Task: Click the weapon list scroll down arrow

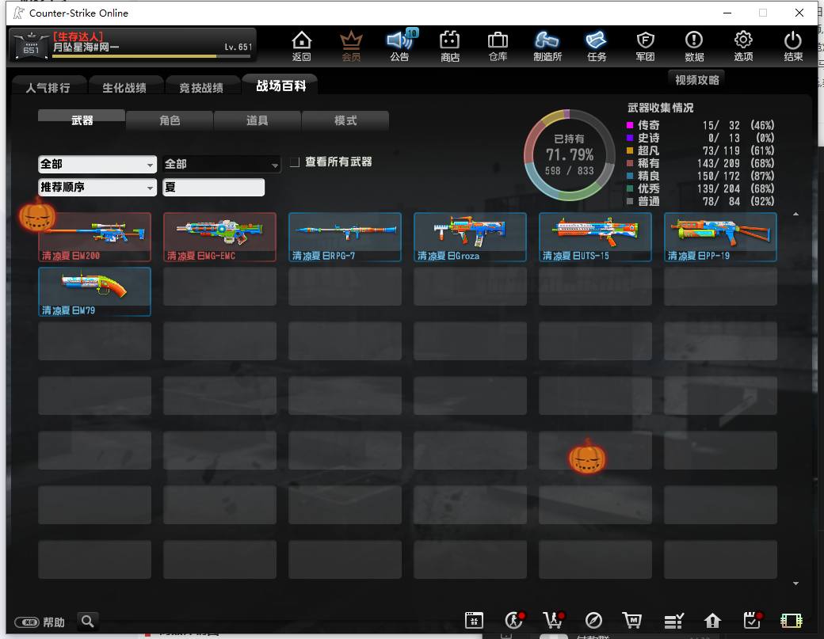Action: [795, 584]
